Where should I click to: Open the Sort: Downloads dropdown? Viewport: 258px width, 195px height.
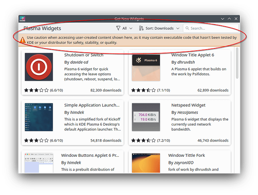pos(159,28)
